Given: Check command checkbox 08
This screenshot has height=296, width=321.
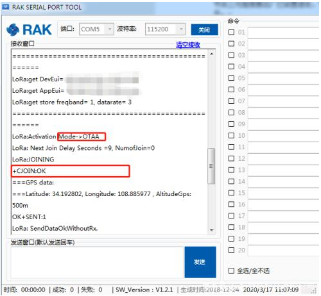Looking at the screenshot, I should [231, 112].
